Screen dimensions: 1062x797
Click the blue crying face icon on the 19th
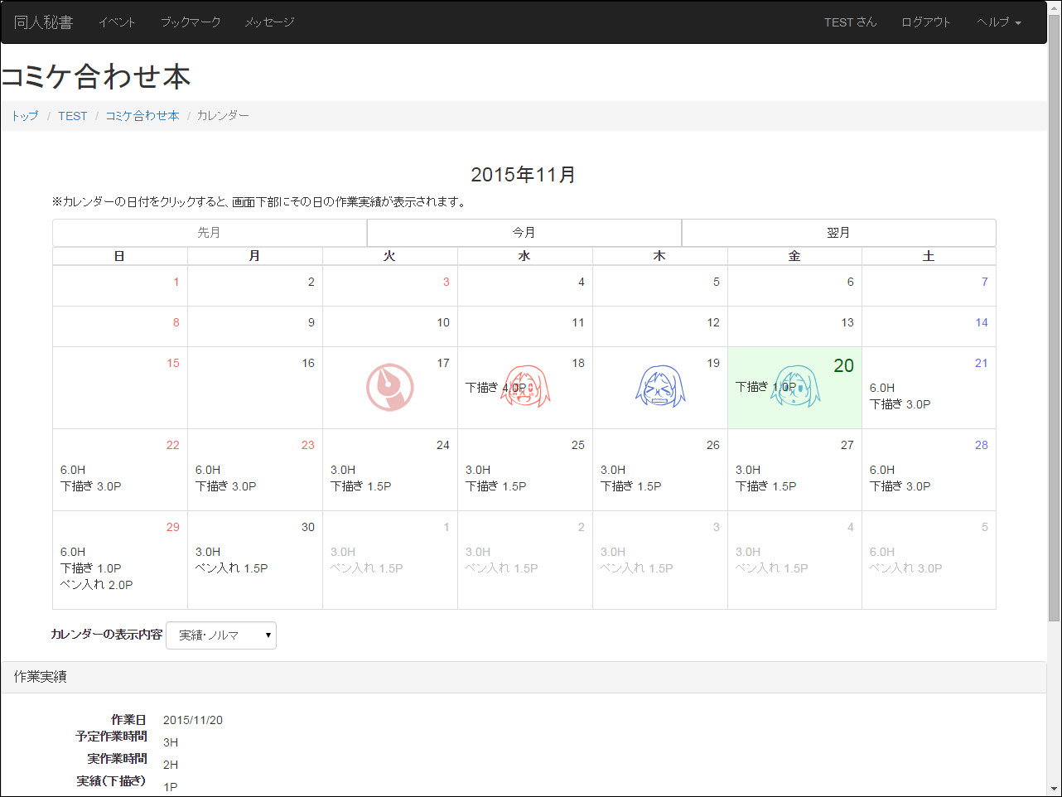click(x=660, y=386)
